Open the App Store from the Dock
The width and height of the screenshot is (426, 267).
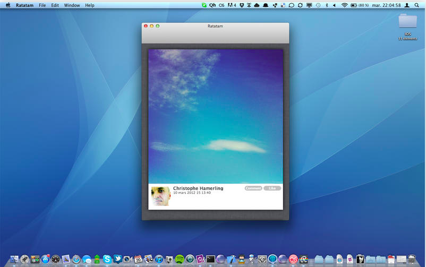(x=45, y=260)
